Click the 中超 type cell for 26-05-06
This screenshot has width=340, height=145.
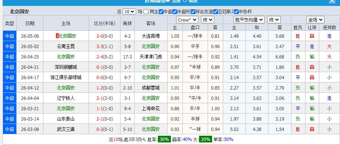coord(10,36)
